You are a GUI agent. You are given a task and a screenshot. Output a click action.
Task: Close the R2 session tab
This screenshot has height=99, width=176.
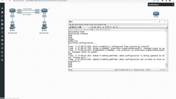coord(94,30)
